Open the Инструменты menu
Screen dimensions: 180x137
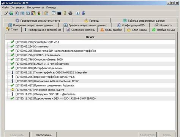[x=35, y=8]
